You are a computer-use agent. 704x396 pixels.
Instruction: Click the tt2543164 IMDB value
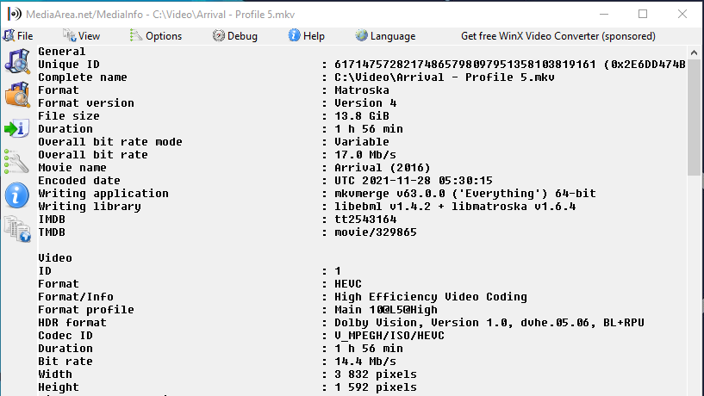tap(365, 220)
